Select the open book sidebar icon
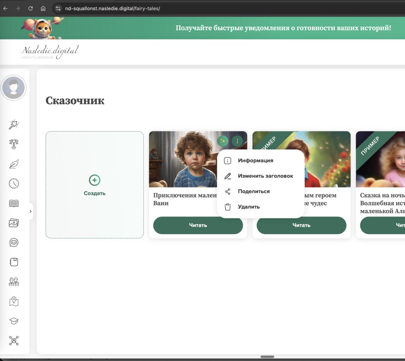Viewport: 405px width, 361px height. point(14,203)
